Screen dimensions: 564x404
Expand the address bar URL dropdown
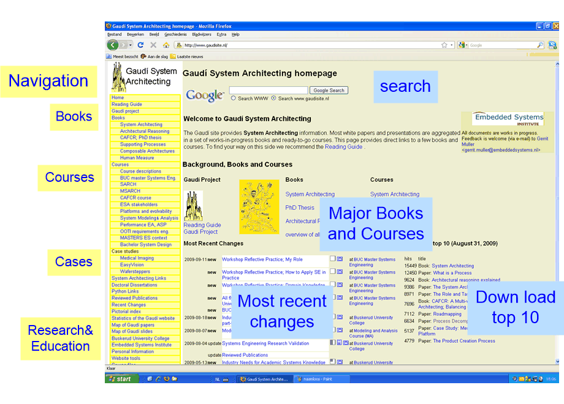[452, 45]
